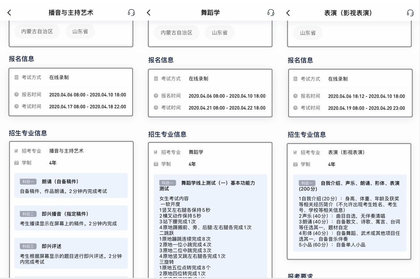Click 学制 calendar icon in 表演（影视表演） panel
This screenshot has height=279, width=420.
(295, 164)
